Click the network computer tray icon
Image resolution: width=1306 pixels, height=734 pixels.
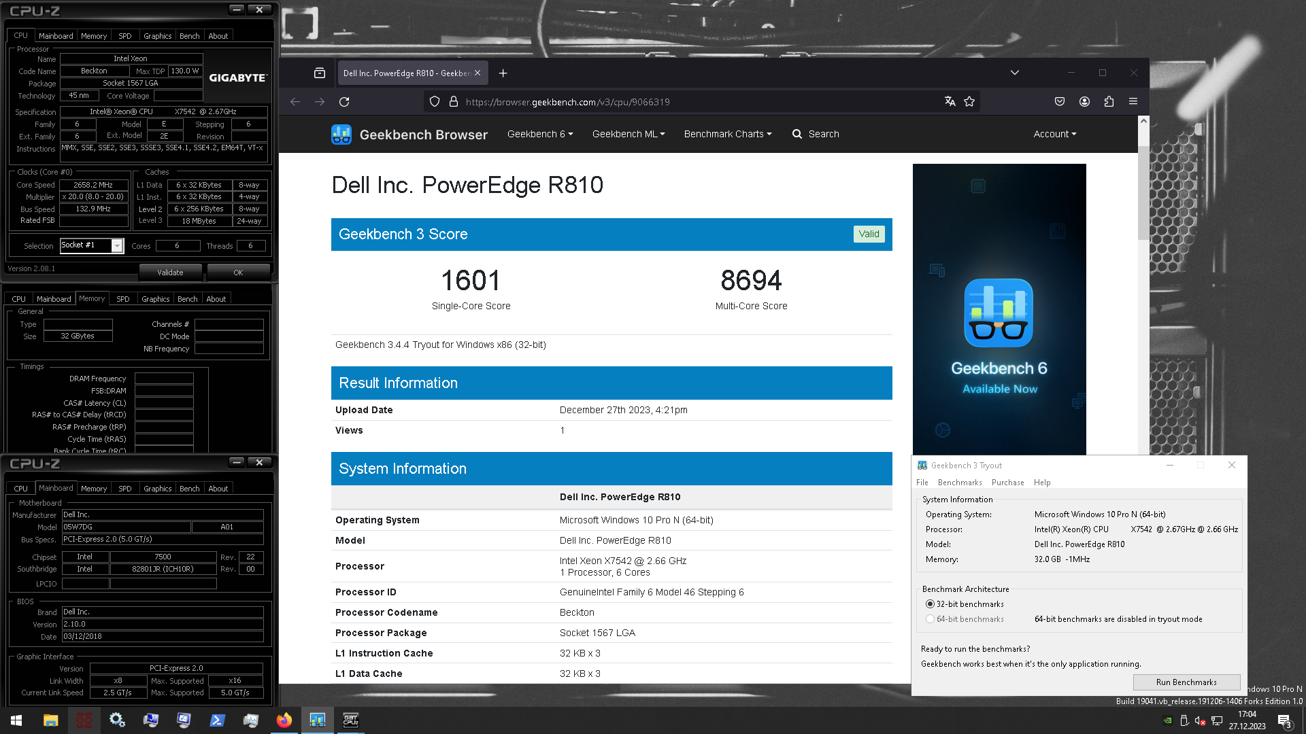point(1217,720)
